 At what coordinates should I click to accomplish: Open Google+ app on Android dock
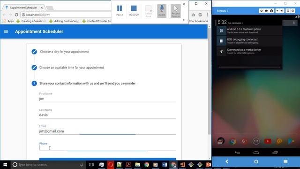click(x=244, y=141)
